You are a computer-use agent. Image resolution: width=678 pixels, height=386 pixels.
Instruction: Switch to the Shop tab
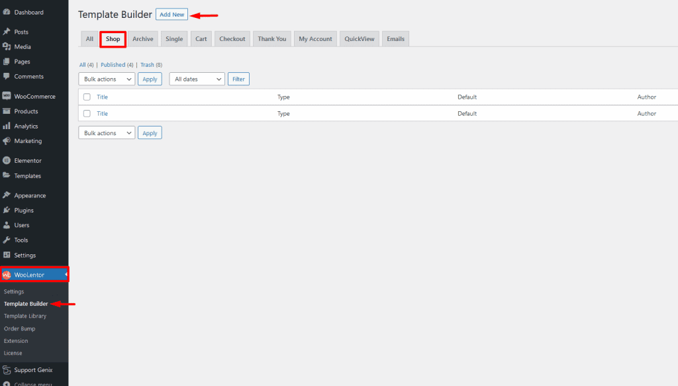tap(113, 39)
